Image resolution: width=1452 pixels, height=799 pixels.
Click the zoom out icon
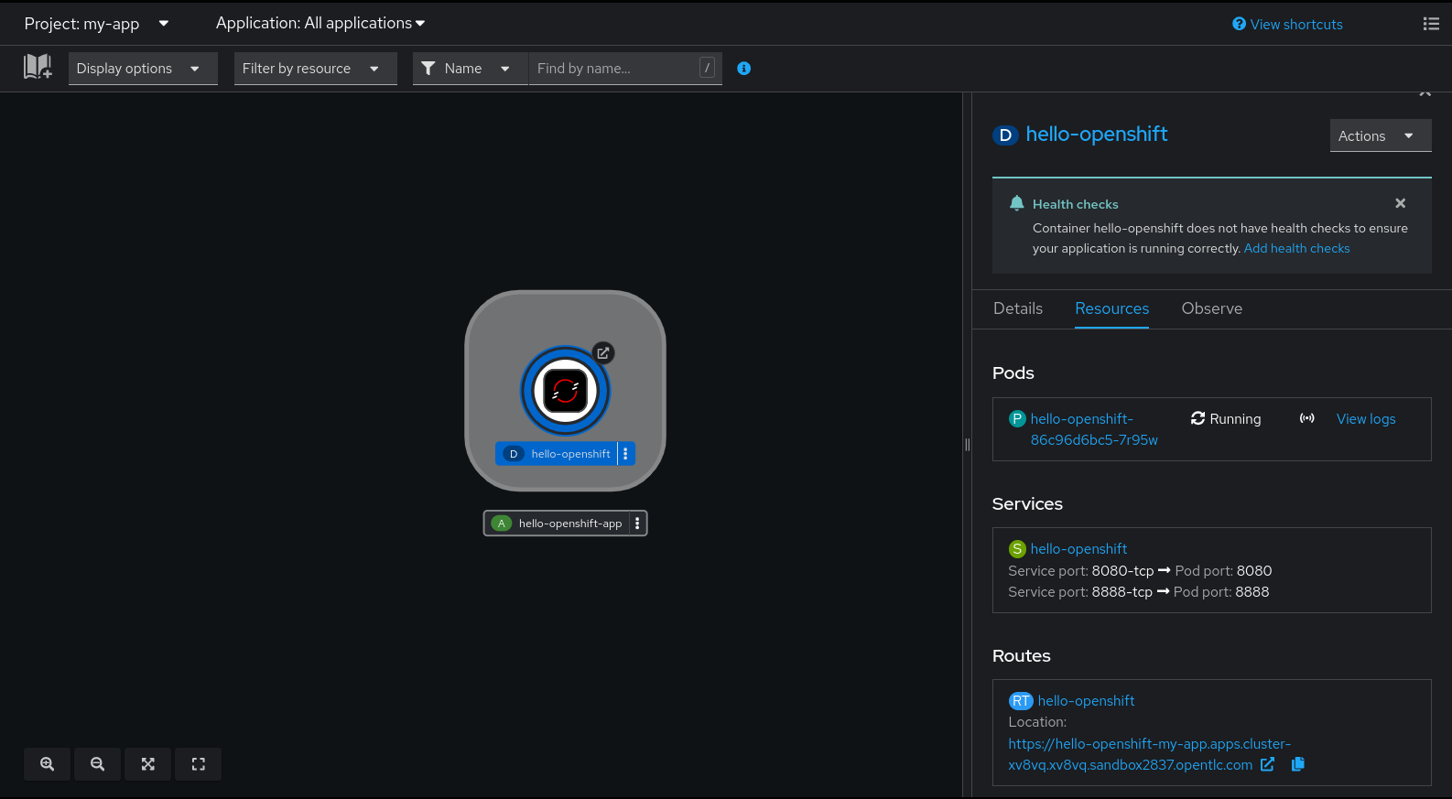[97, 764]
